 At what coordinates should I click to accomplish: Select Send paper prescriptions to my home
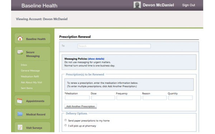pos(66,120)
